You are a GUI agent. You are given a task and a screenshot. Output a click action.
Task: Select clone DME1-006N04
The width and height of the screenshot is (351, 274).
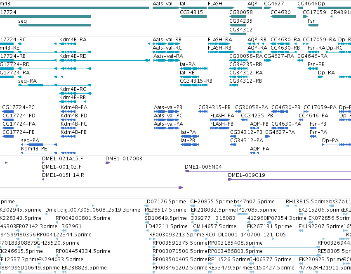203,167
